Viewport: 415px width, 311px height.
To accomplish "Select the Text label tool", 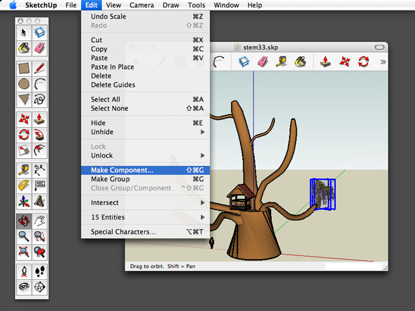I will coord(40,186).
